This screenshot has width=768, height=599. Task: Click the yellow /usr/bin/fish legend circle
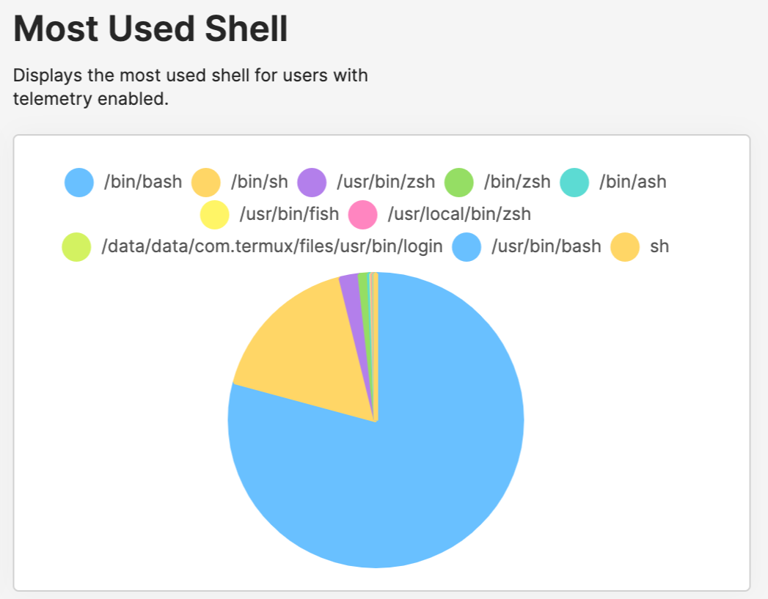click(214, 214)
